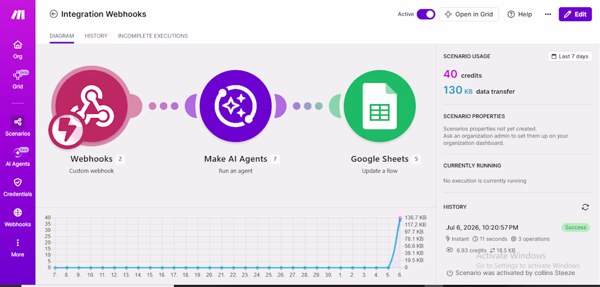
Task: Select the Make AI Agents module
Action: click(x=235, y=106)
